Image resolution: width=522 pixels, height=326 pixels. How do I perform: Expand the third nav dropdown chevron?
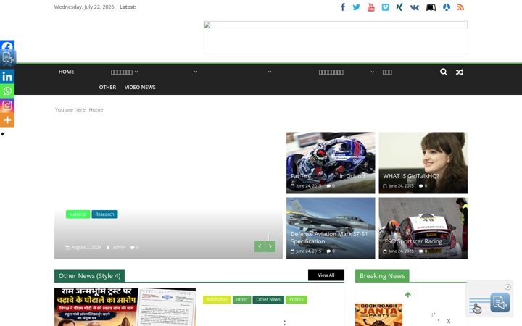(x=269, y=72)
